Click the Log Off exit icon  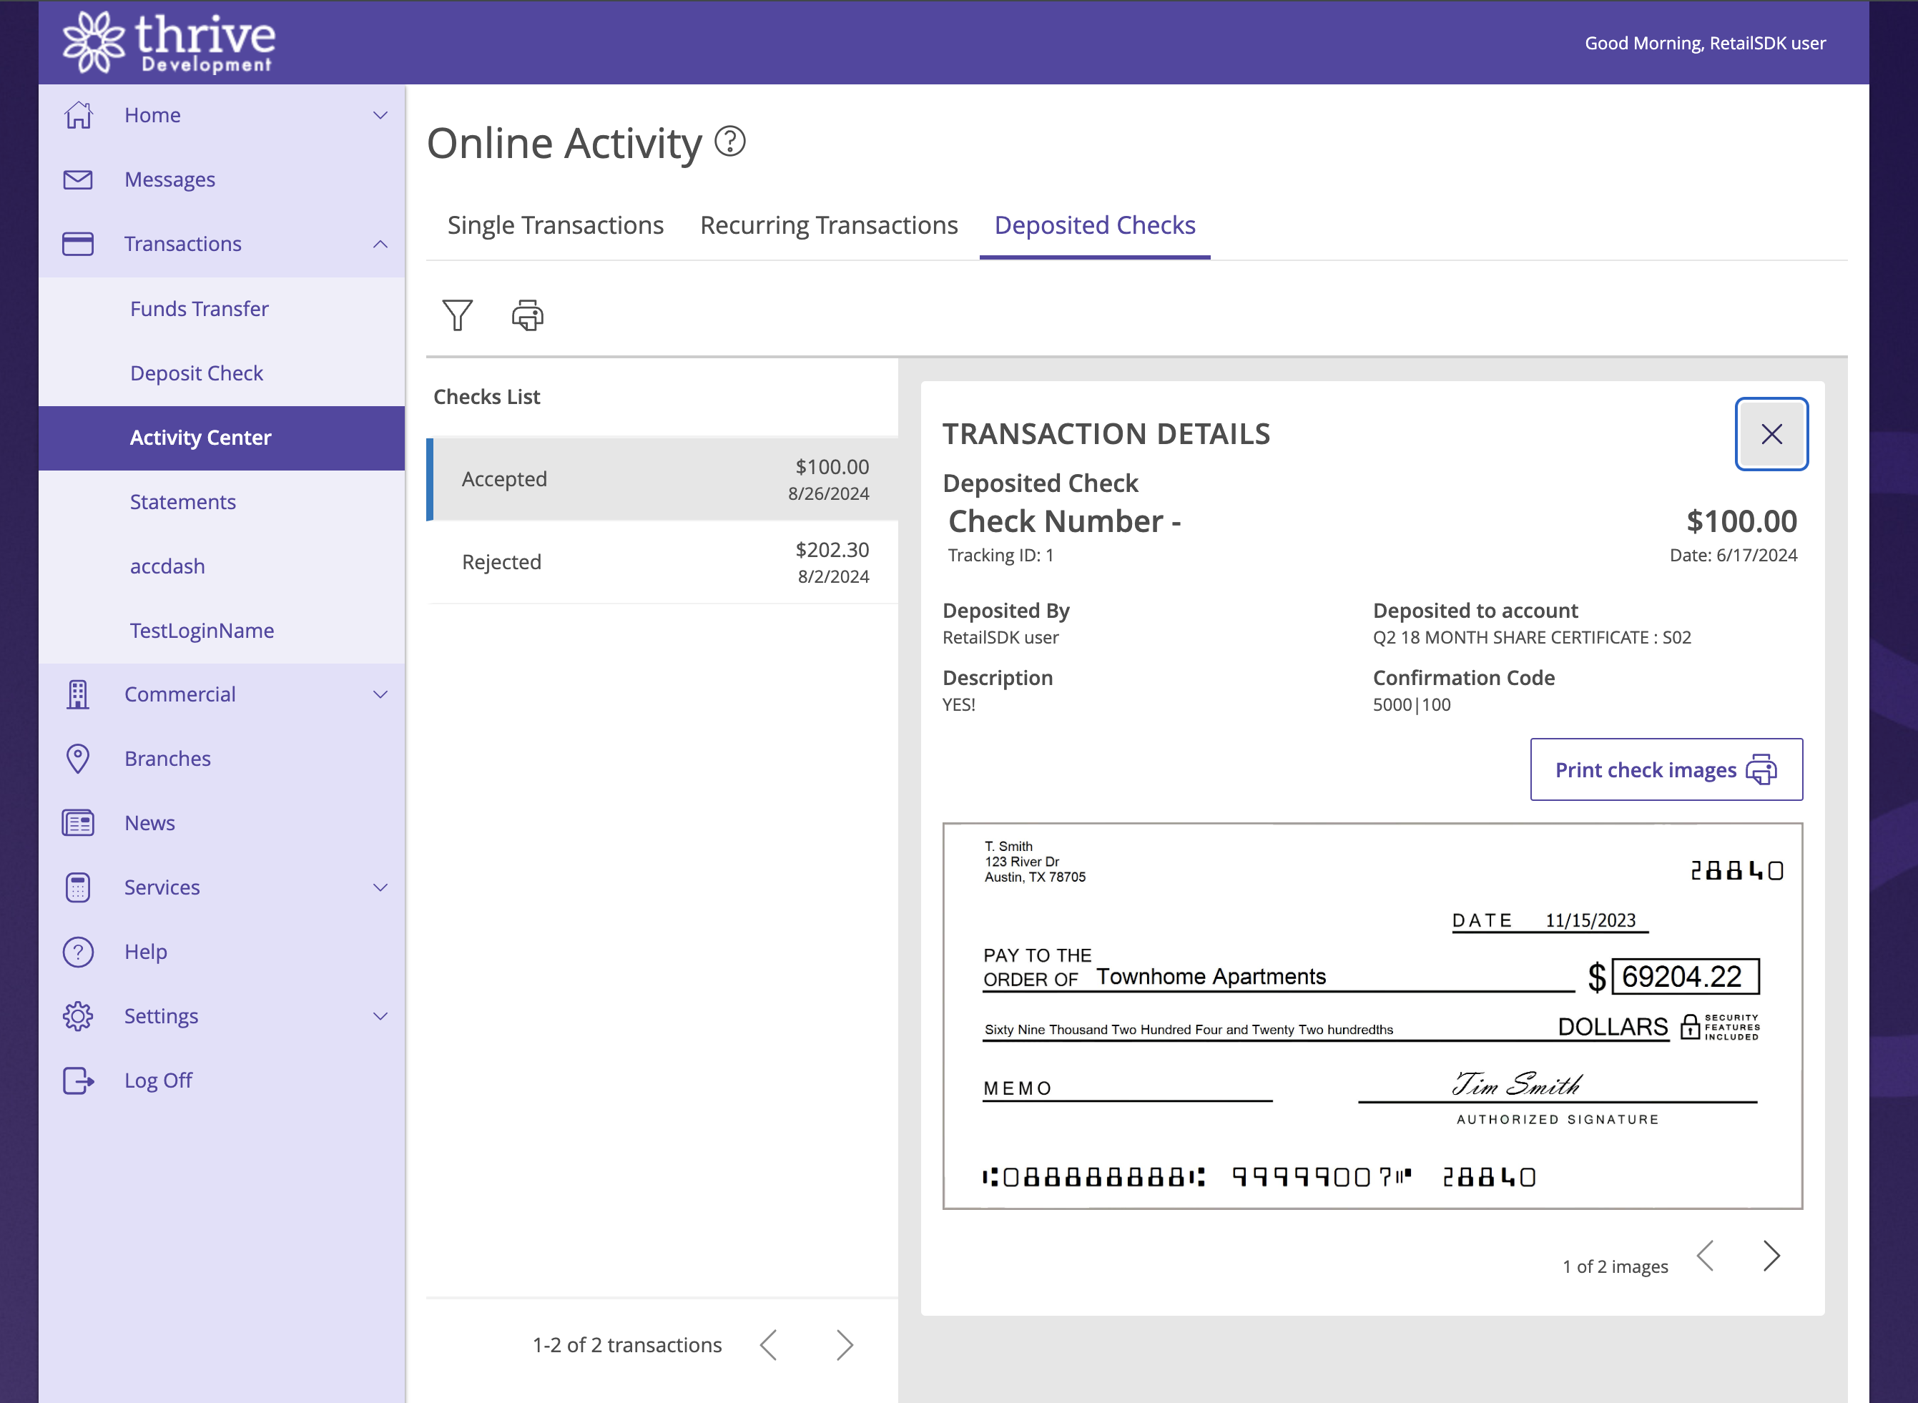click(x=78, y=1080)
